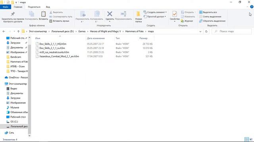Select file Xazardous_Combat_Mod_2_1_en.h5m
Viewport: 254px width, 142px height.
pyautogui.click(x=59, y=56)
